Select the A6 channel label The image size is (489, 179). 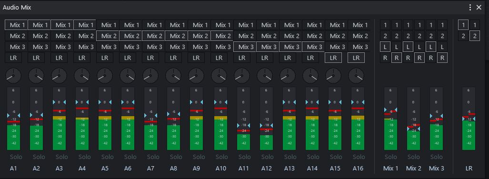[x=128, y=169]
